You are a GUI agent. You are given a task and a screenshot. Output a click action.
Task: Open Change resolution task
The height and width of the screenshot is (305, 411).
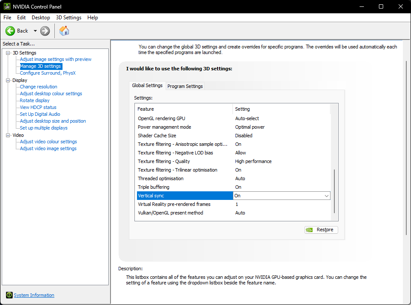coord(39,87)
